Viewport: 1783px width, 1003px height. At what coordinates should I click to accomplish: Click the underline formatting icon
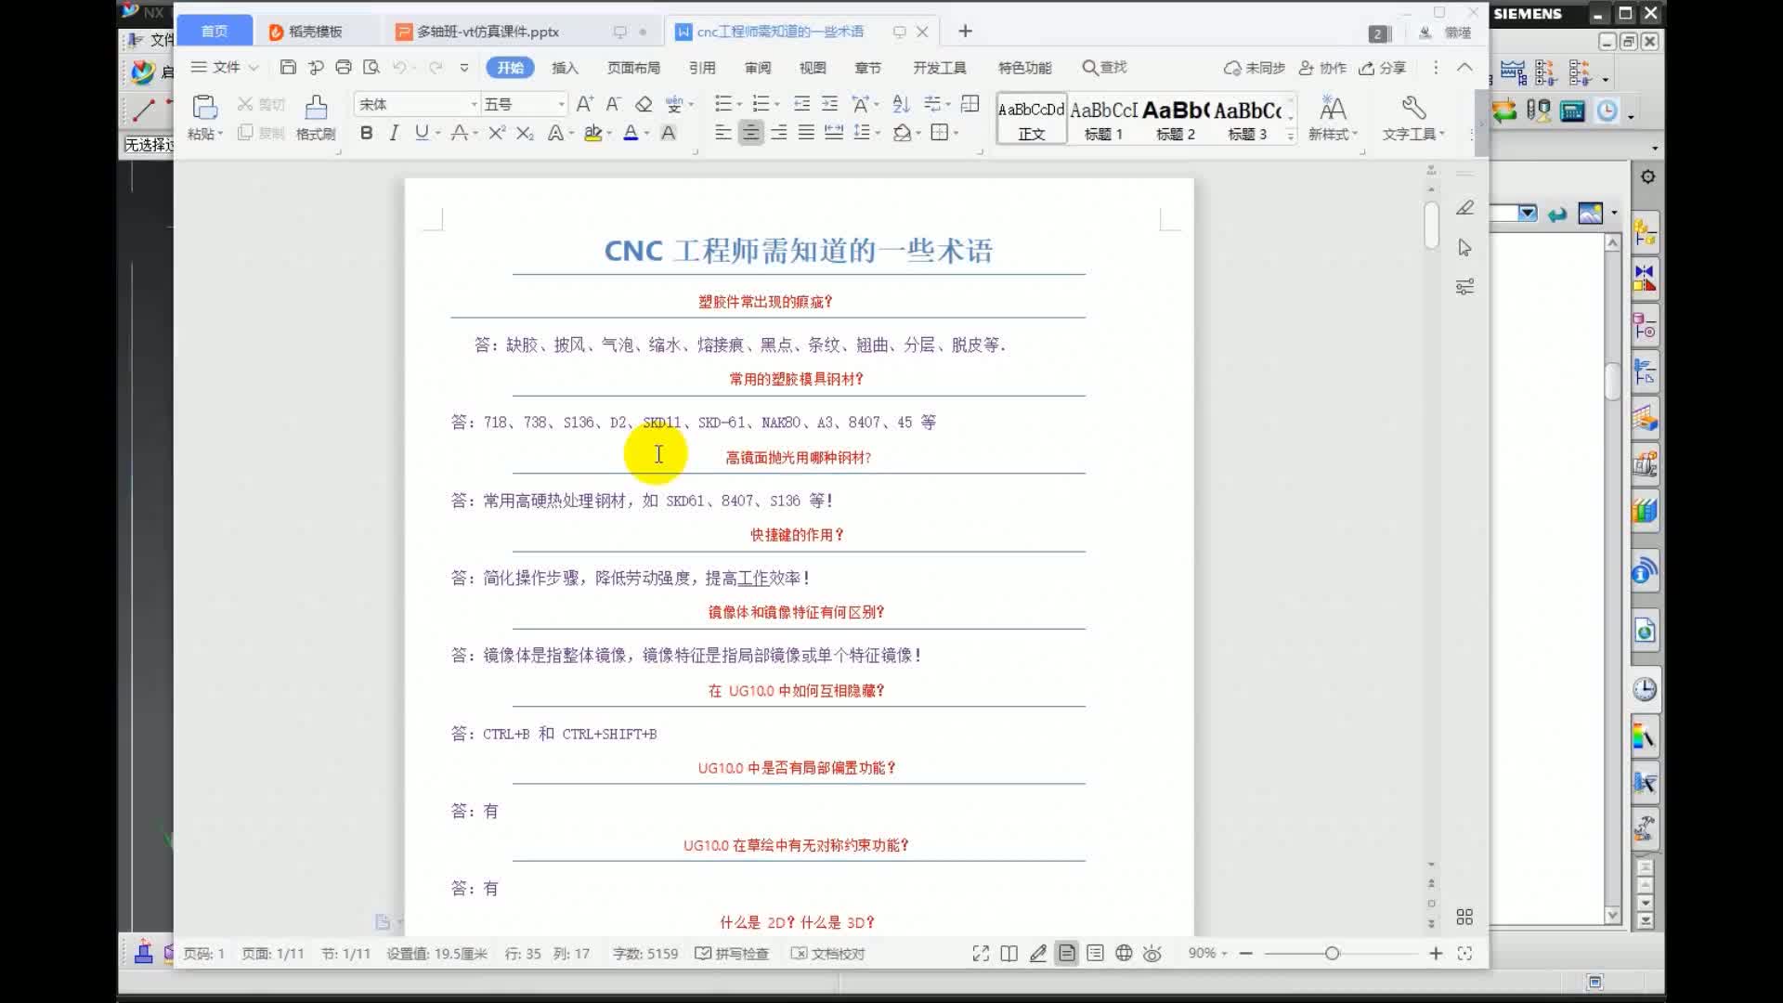point(422,134)
